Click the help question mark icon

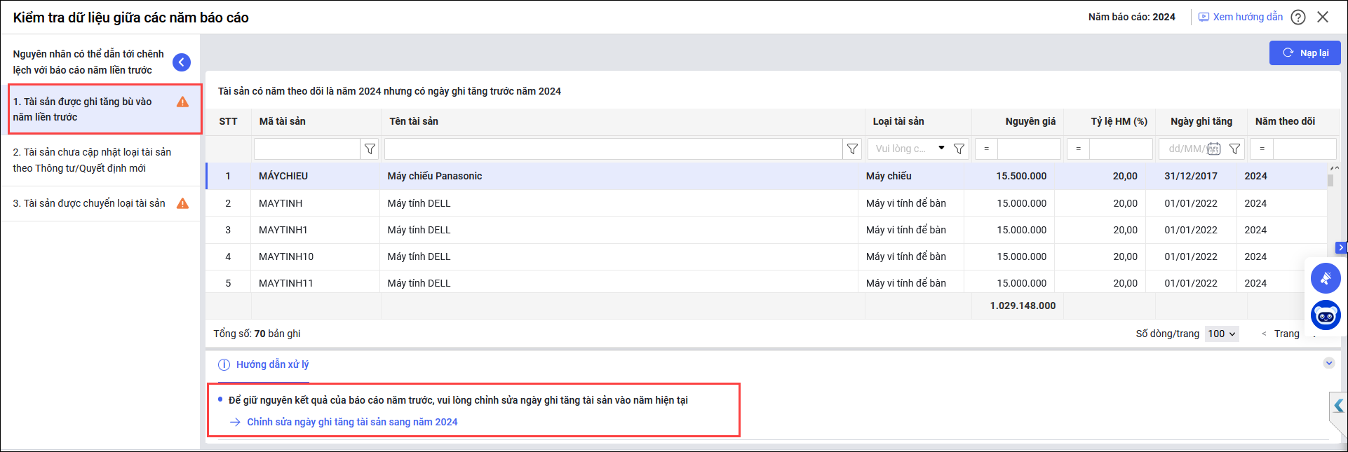click(x=1298, y=18)
